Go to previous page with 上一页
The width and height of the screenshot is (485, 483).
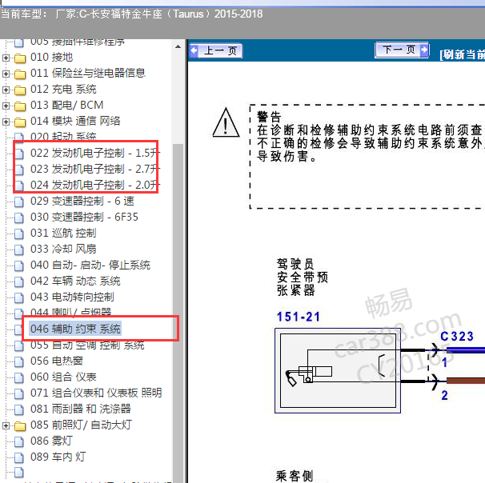[x=216, y=50]
